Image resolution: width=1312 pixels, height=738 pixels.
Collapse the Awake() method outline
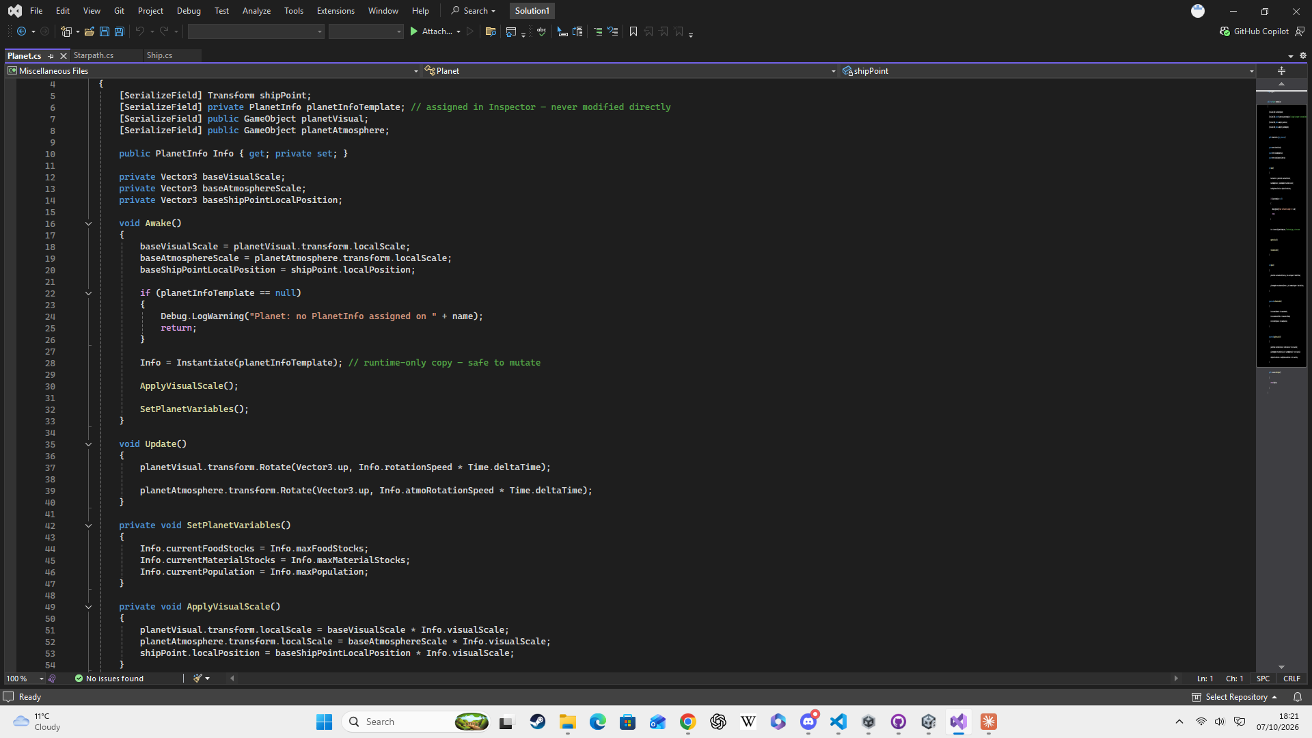point(88,223)
